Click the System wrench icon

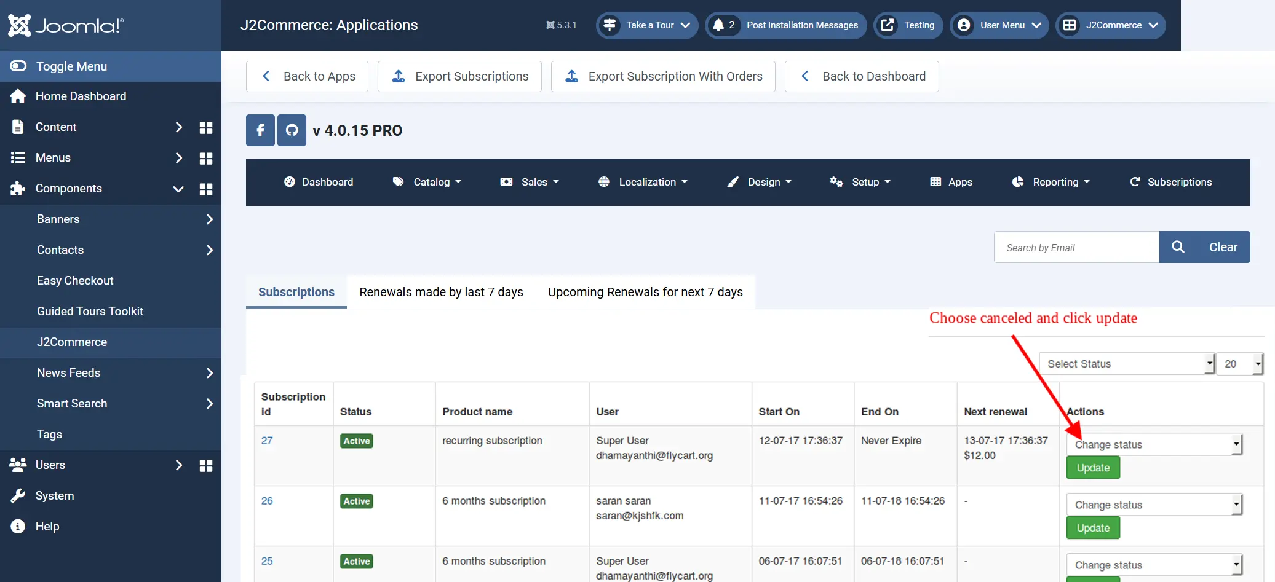click(18, 496)
